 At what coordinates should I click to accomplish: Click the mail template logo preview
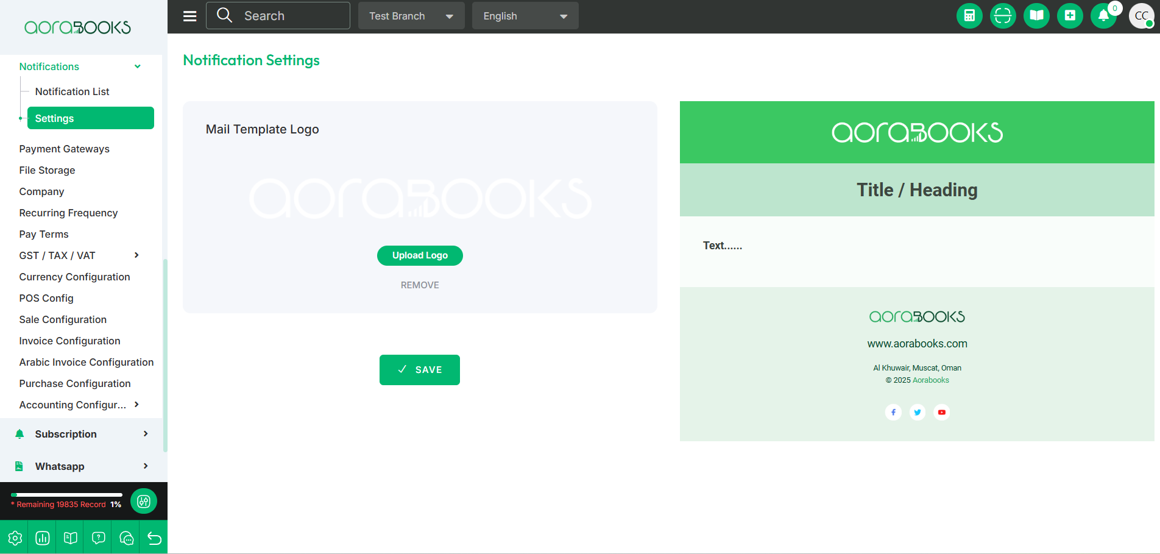(420, 199)
